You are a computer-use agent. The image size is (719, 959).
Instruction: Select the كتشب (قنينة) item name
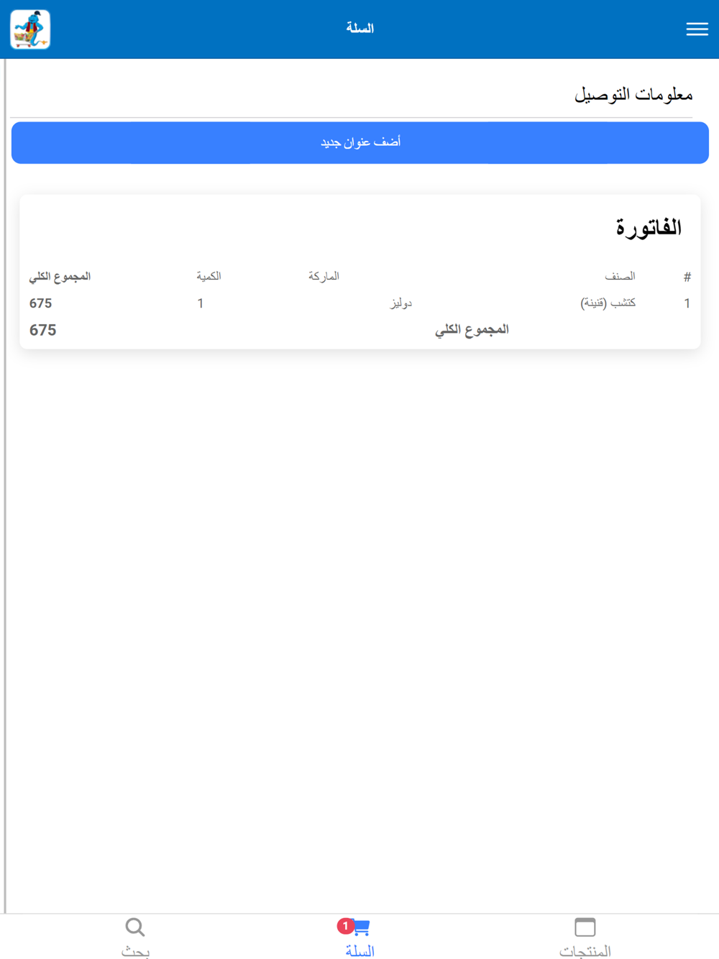608,303
